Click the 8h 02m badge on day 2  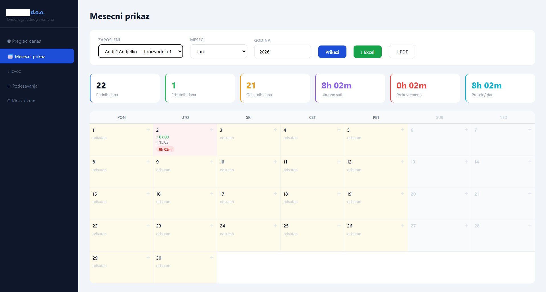point(165,149)
